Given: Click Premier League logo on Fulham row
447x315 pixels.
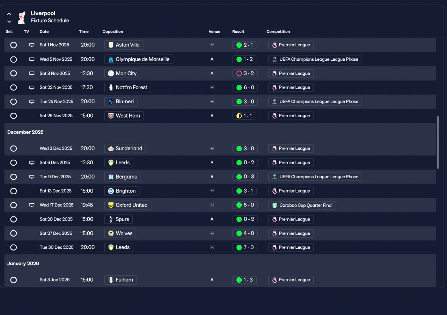Looking at the screenshot, I should click(274, 280).
